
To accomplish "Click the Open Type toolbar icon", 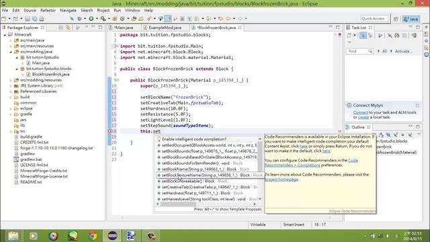I will [134, 19].
